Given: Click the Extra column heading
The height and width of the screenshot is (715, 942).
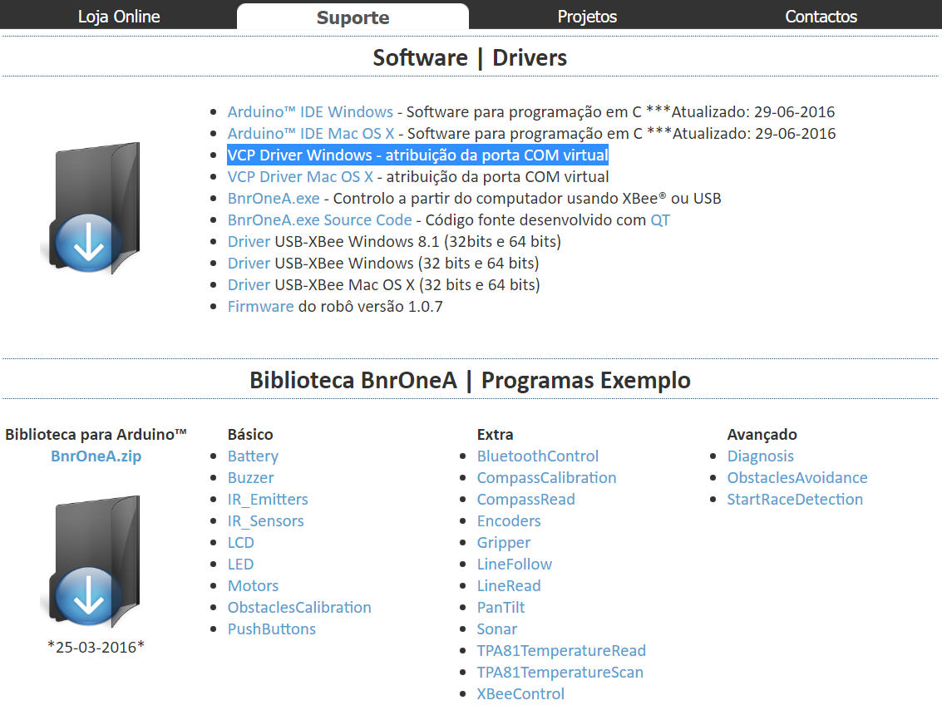Looking at the screenshot, I should point(495,435).
